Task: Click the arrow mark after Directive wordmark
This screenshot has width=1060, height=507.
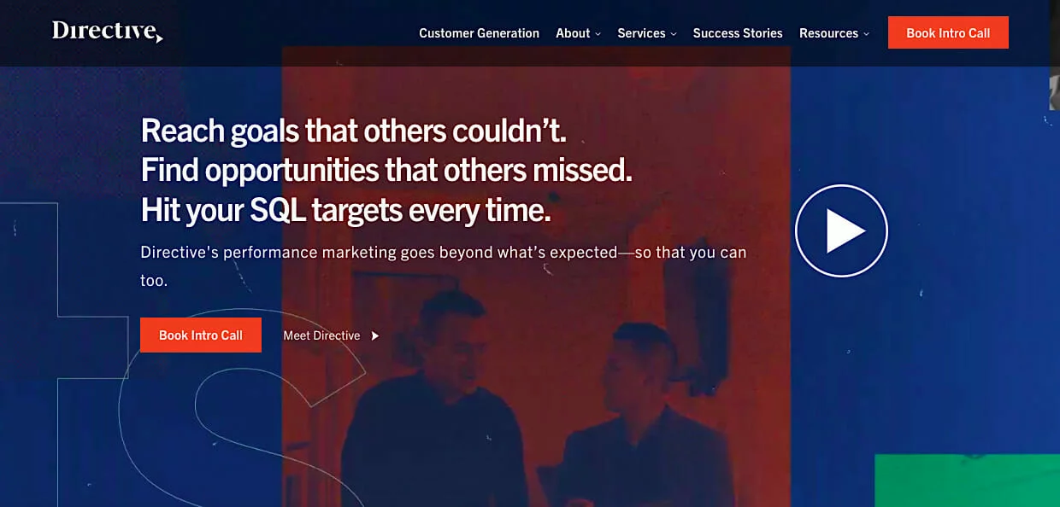Action: [x=159, y=38]
